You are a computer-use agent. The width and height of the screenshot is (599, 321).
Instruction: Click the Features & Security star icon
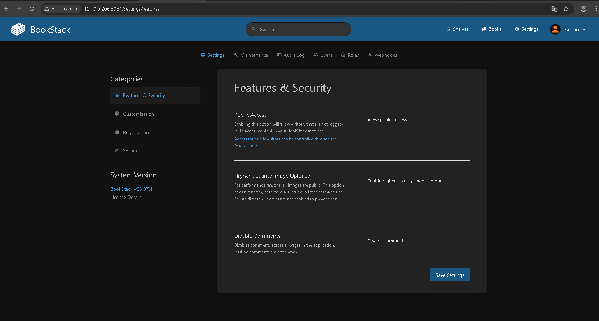pos(117,95)
